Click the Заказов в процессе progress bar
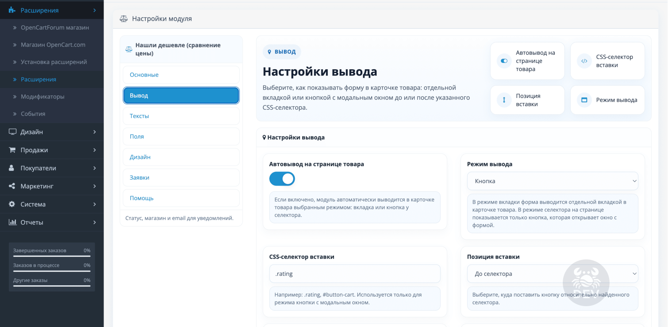The image size is (668, 327). pyautogui.click(x=52, y=271)
